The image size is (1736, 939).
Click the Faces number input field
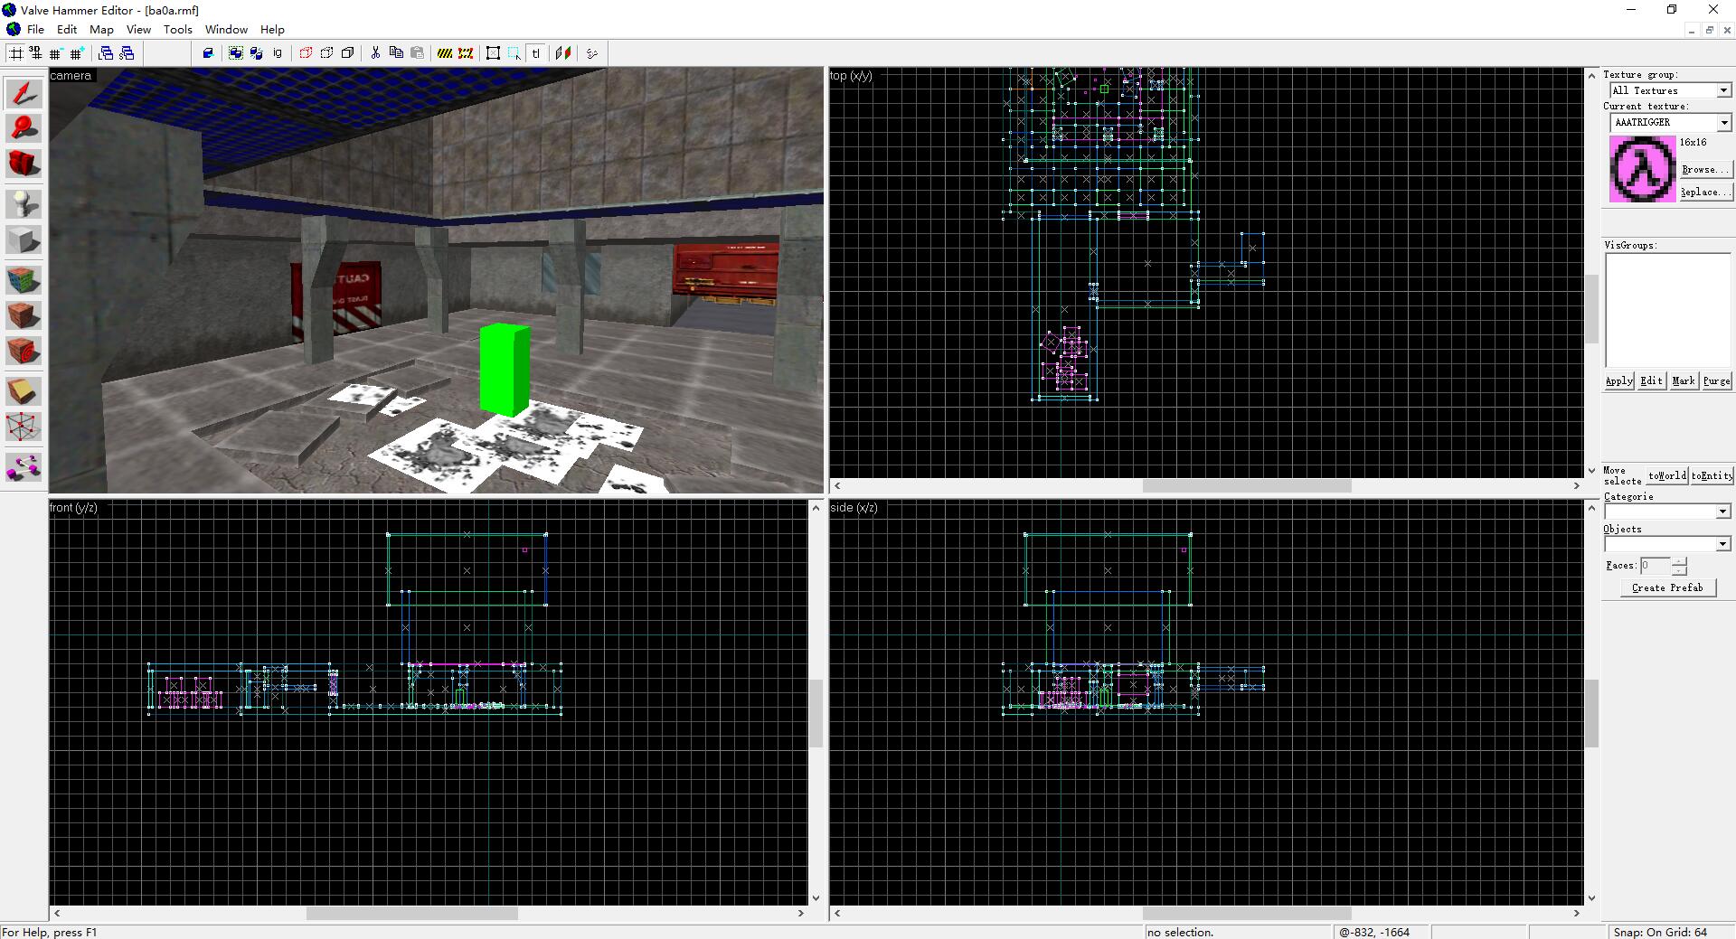tap(1656, 566)
